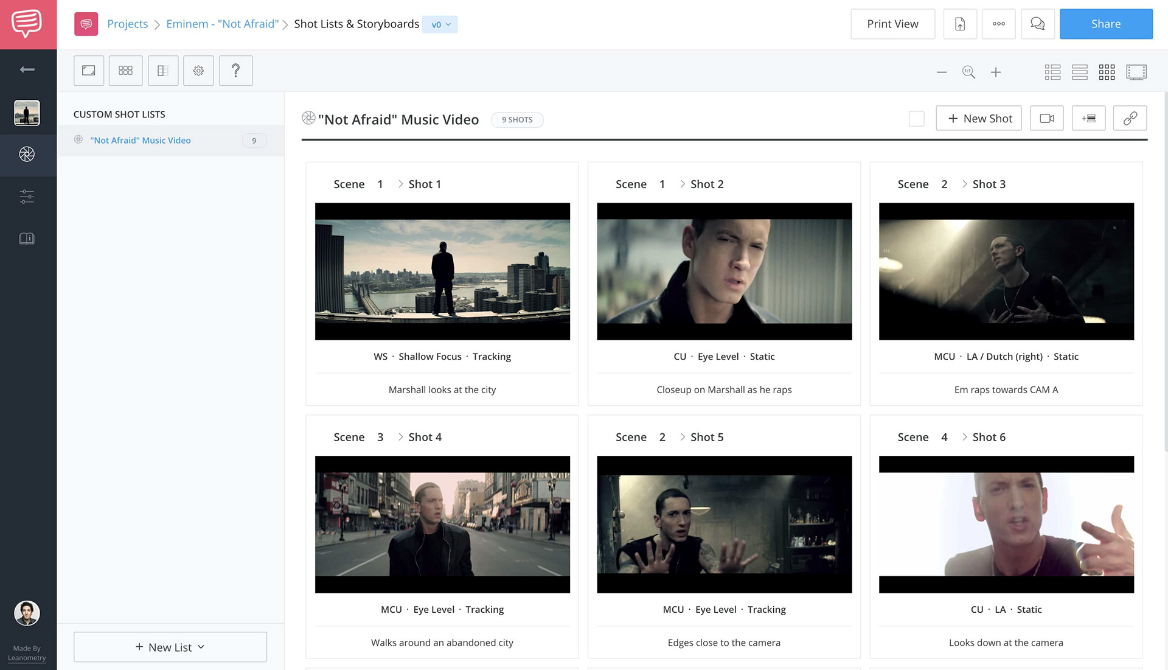Select the shot list aperture sidebar icon
This screenshot has width=1168, height=670.
(27, 155)
